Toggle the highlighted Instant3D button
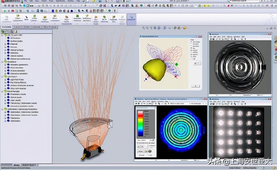This screenshot has width=277, height=170. tap(131, 19)
